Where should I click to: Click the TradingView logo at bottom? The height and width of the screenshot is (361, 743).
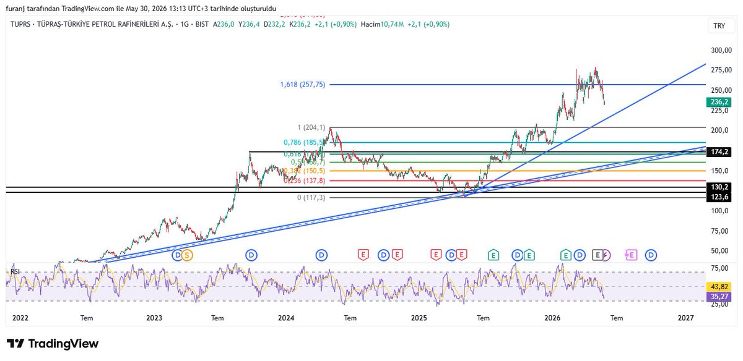point(53,344)
